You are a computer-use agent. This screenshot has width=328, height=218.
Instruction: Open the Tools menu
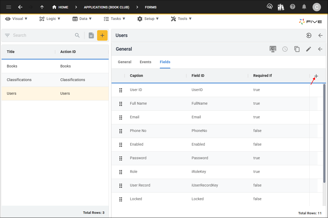pos(181,19)
